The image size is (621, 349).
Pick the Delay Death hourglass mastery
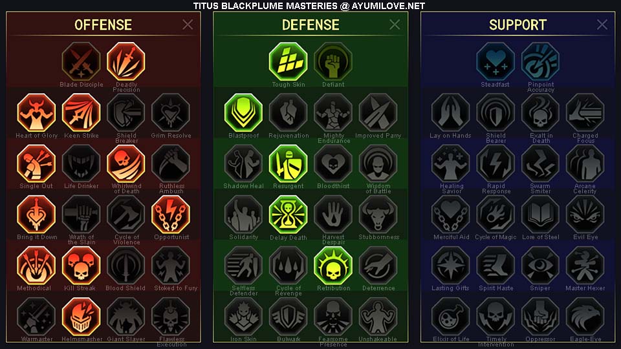(x=288, y=215)
